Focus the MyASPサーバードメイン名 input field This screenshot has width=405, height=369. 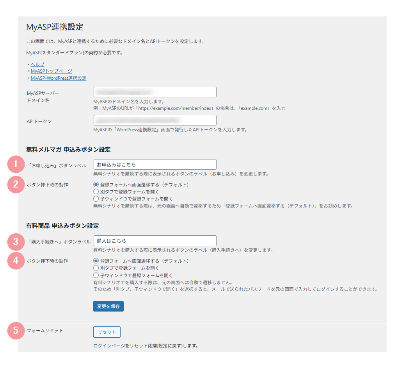[x=155, y=92]
